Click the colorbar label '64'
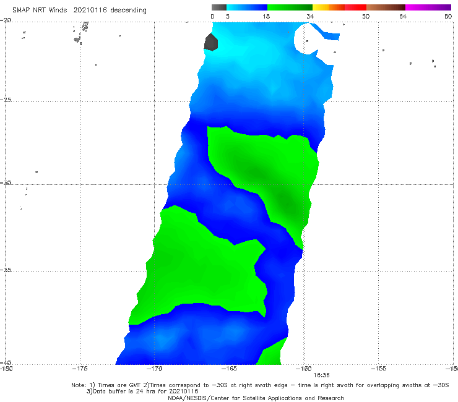 coord(403,17)
